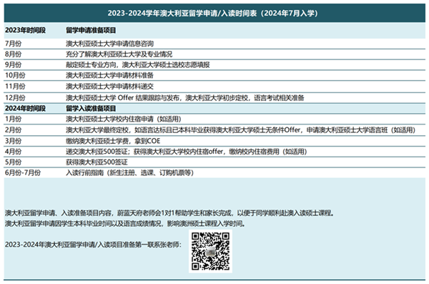Click the '3月份' row label

[13, 141]
